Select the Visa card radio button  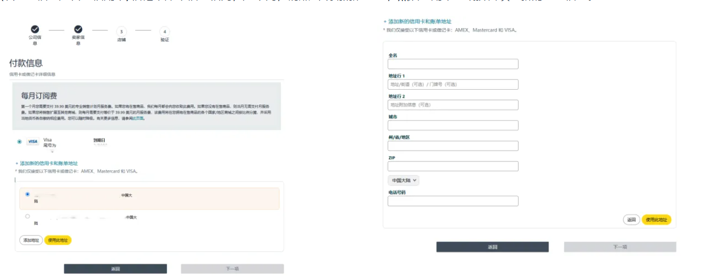coord(20,142)
